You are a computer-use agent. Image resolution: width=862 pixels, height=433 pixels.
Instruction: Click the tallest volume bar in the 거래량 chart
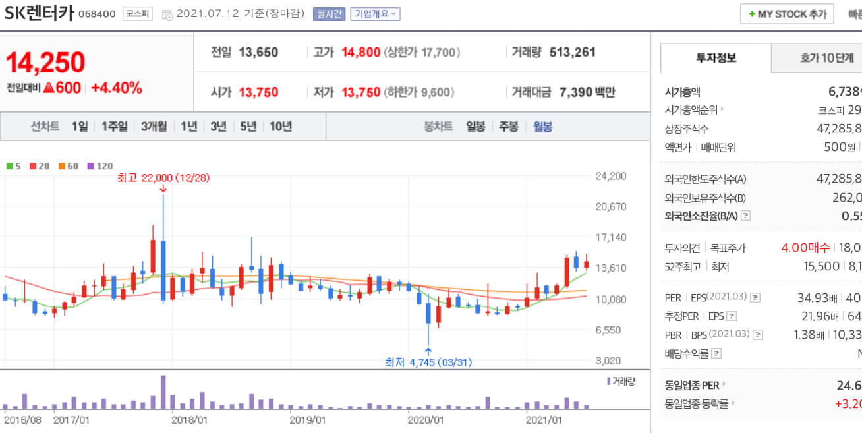coord(163,392)
